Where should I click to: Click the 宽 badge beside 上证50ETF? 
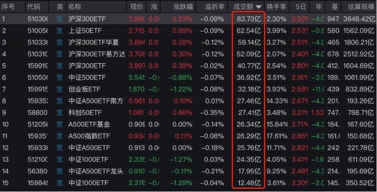pos(59,30)
